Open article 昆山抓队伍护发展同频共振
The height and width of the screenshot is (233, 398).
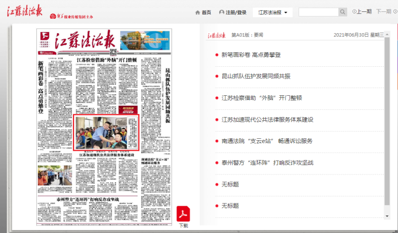(256, 76)
